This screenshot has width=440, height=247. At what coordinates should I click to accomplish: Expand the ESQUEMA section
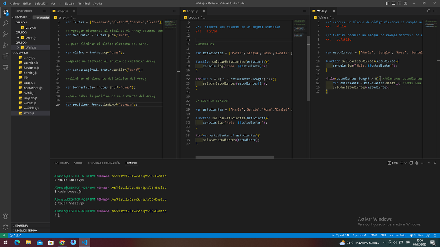click(x=21, y=225)
